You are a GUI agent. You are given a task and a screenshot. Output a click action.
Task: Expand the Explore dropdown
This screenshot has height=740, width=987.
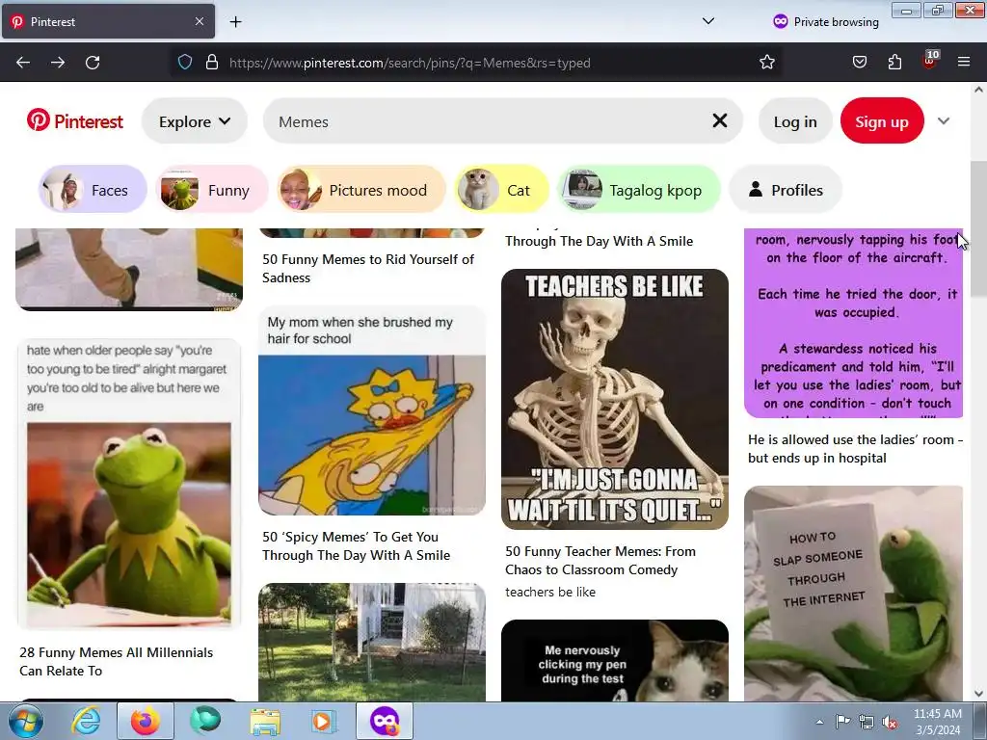pyautogui.click(x=195, y=120)
